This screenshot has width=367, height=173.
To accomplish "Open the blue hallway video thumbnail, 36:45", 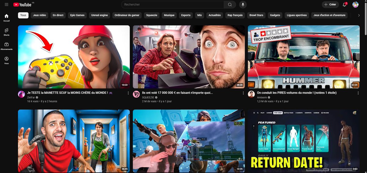I will [74, 141].
